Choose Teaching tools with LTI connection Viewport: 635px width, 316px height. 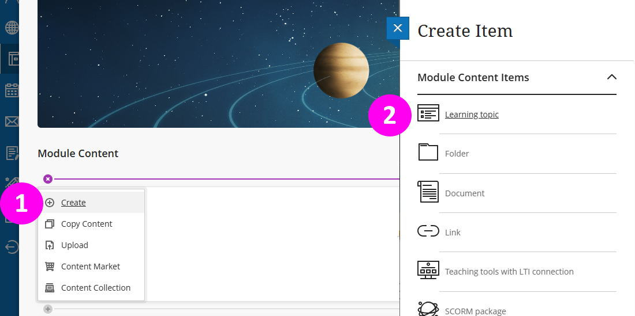coord(509,272)
